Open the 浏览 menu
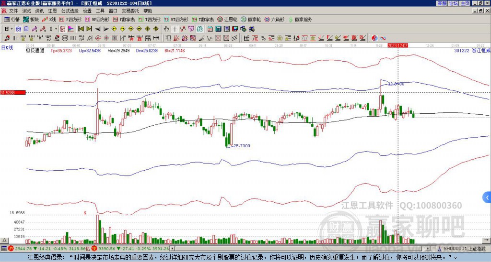This screenshot has width=491, height=262. coord(26,11)
